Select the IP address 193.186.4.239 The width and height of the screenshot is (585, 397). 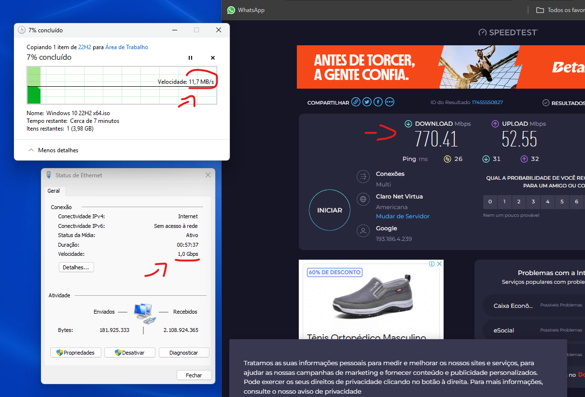(x=394, y=239)
